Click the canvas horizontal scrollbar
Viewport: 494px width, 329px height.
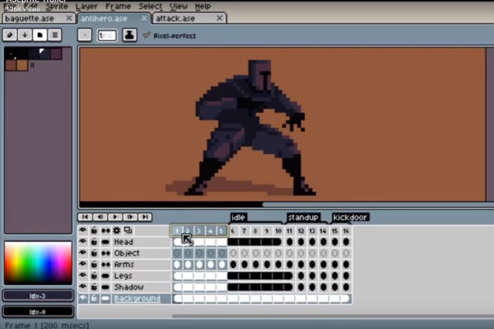coord(170,204)
